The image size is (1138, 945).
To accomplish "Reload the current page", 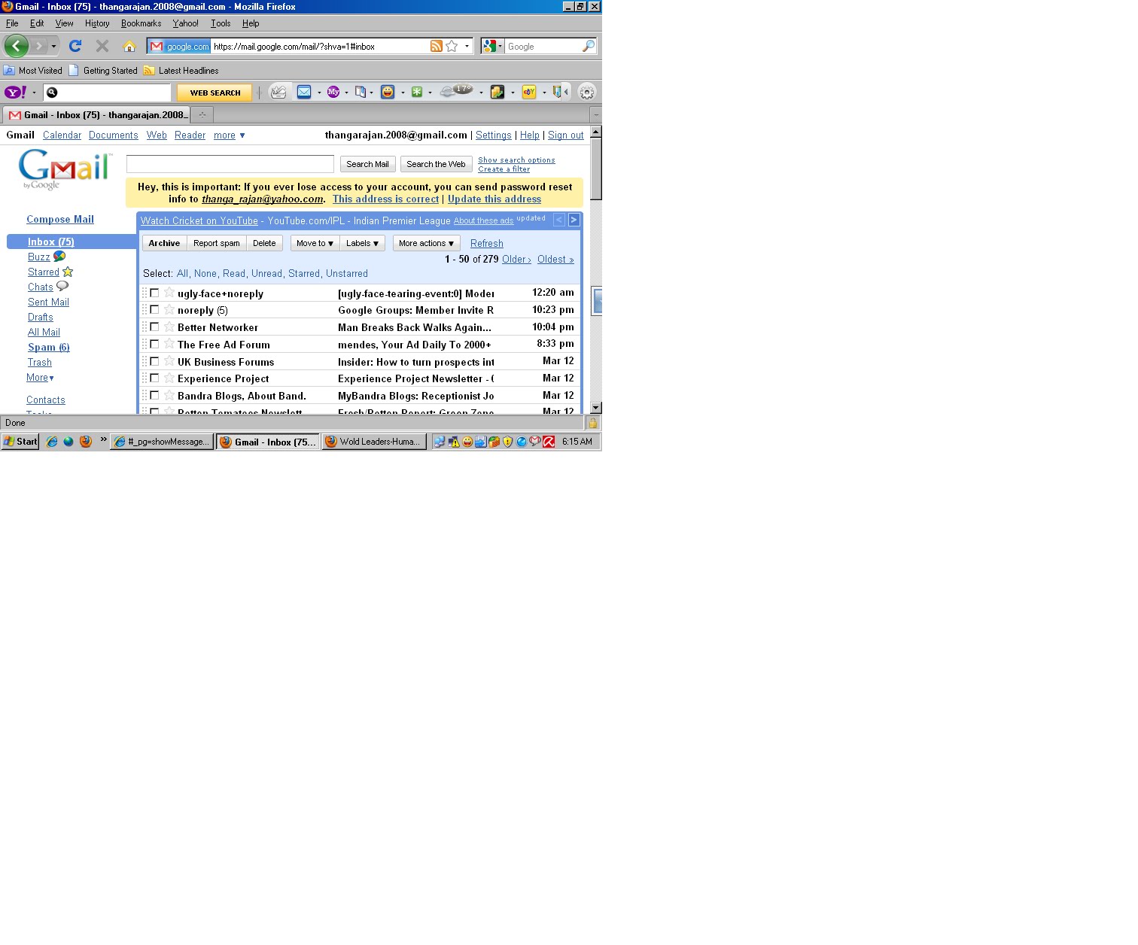I will [x=75, y=46].
